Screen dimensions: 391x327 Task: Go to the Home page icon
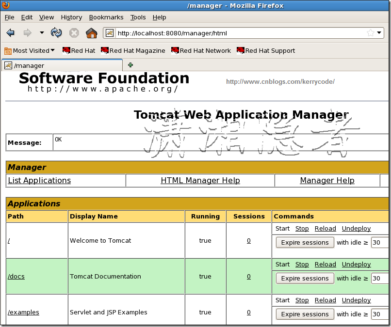(x=92, y=33)
